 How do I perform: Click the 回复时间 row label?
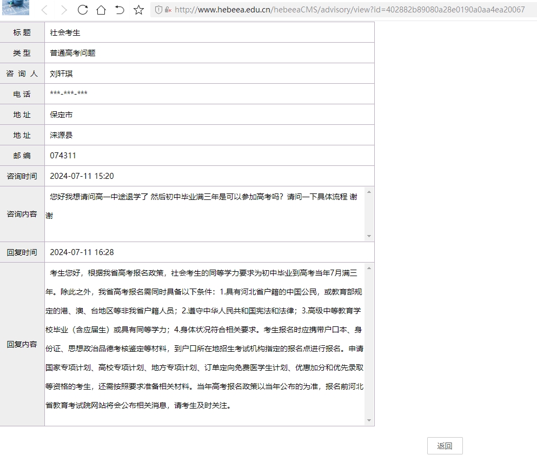[22, 252]
